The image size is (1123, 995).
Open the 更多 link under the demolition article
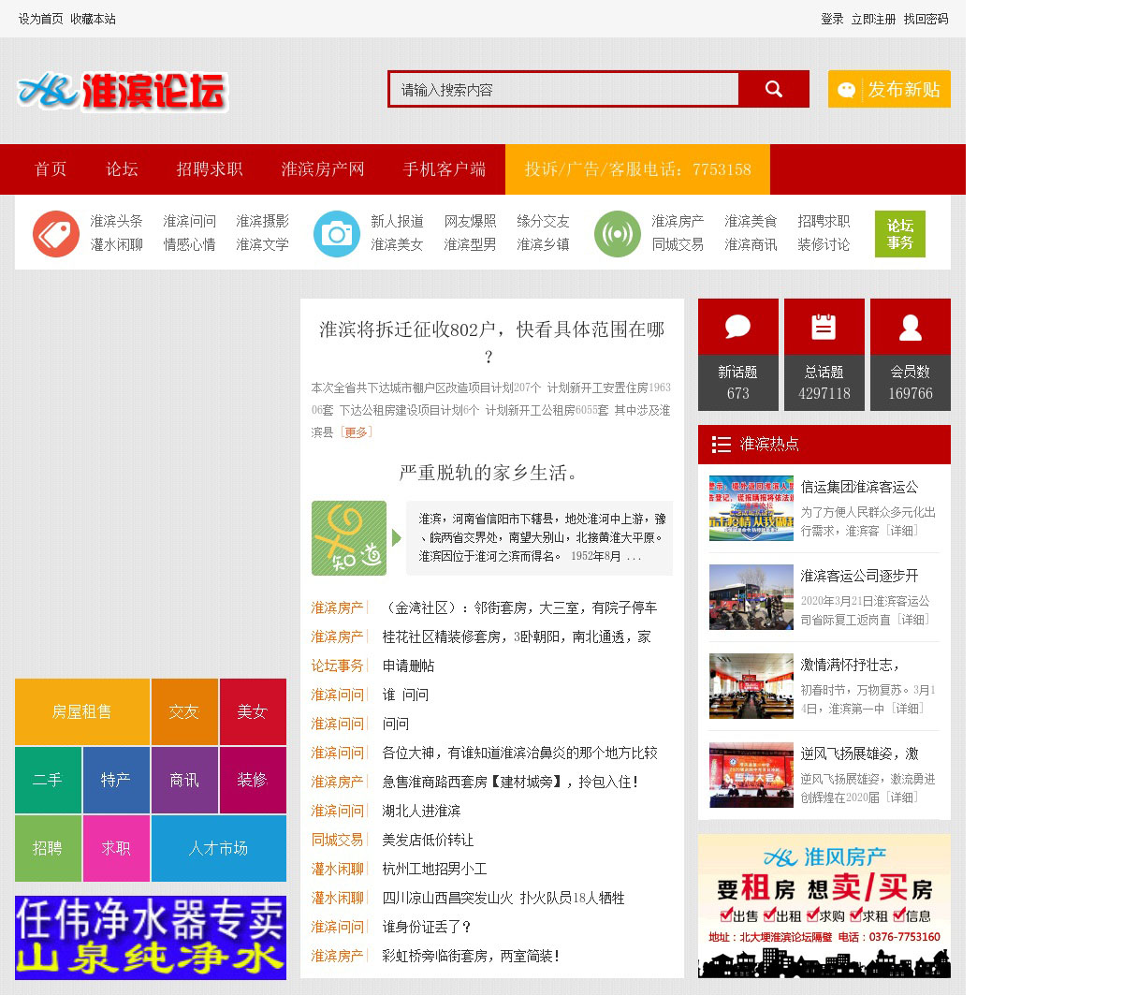[357, 432]
